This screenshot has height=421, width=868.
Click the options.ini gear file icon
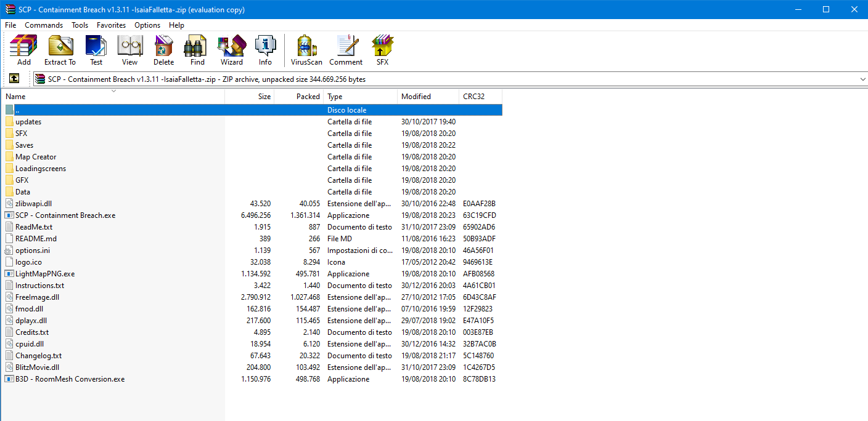[9, 251]
